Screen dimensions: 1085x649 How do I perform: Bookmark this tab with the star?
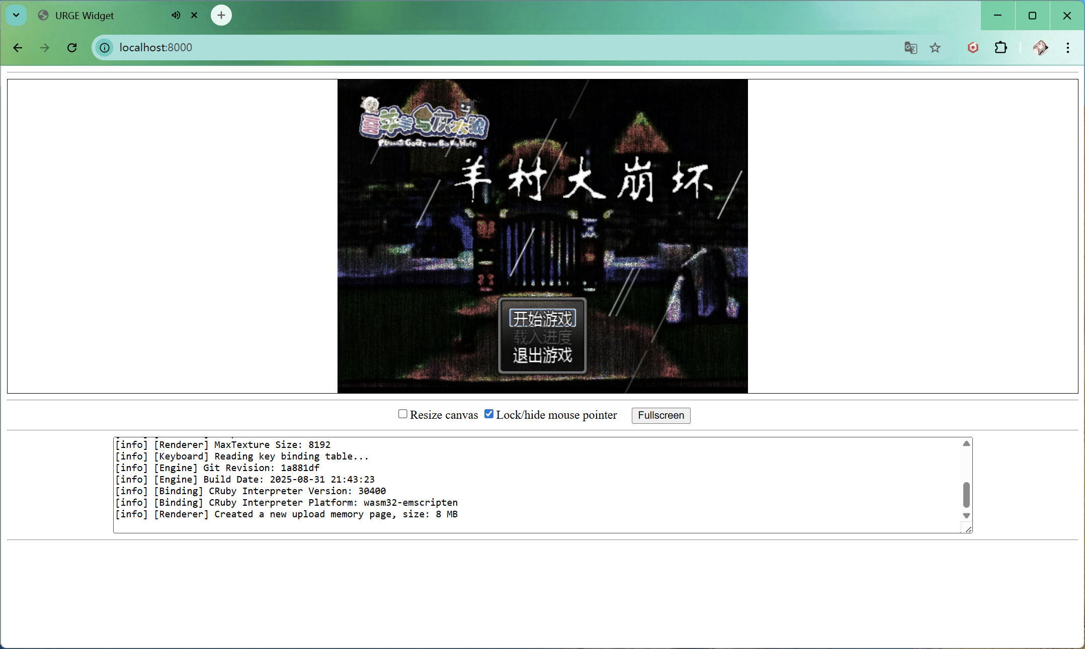pos(935,48)
